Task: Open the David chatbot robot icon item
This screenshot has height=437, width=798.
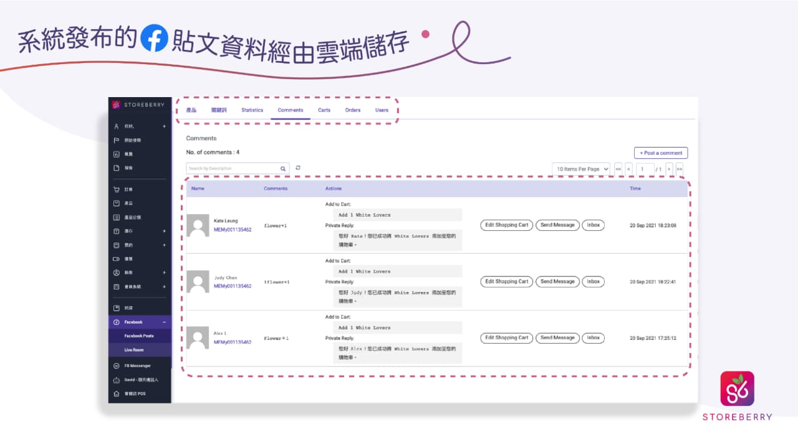Action: (x=117, y=380)
